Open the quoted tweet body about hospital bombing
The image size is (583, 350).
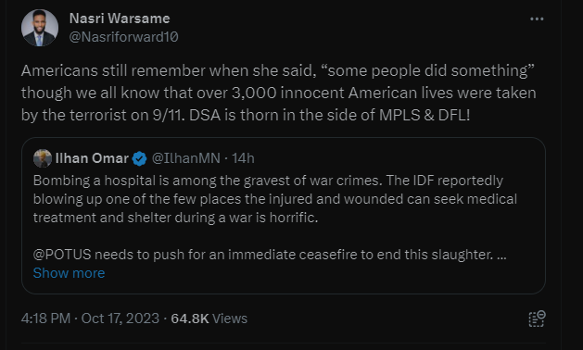click(275, 218)
